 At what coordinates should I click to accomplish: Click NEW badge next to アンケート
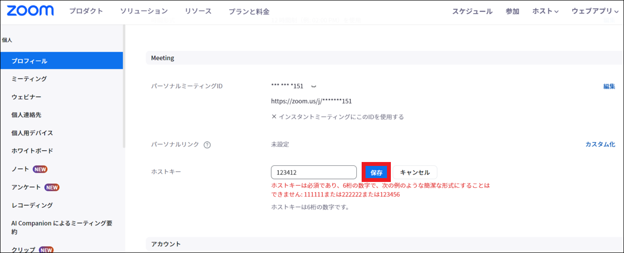click(x=52, y=187)
